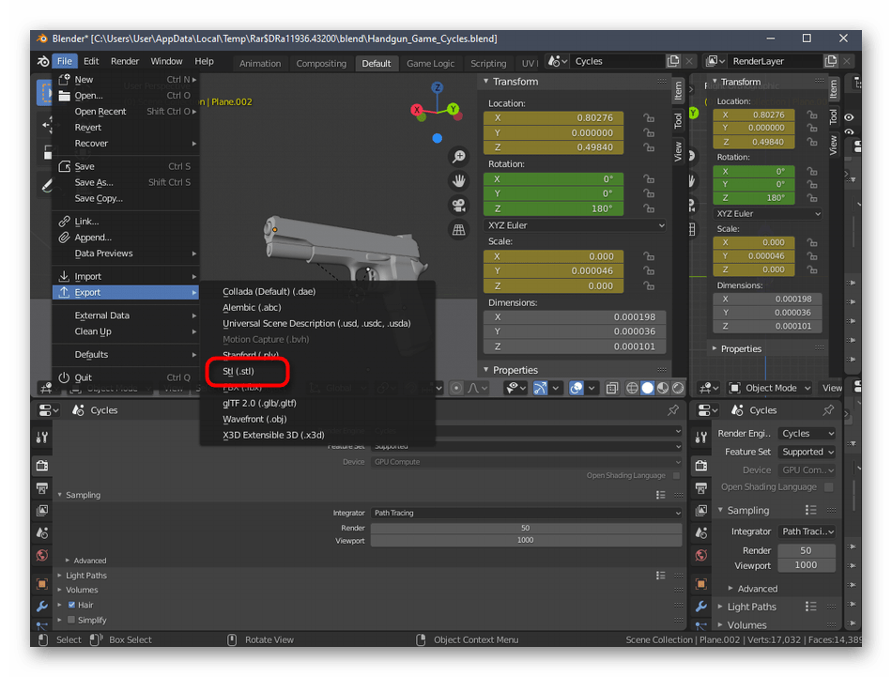892x677 pixels.
Task: Toggle camera view icon in viewport
Action: 458,206
